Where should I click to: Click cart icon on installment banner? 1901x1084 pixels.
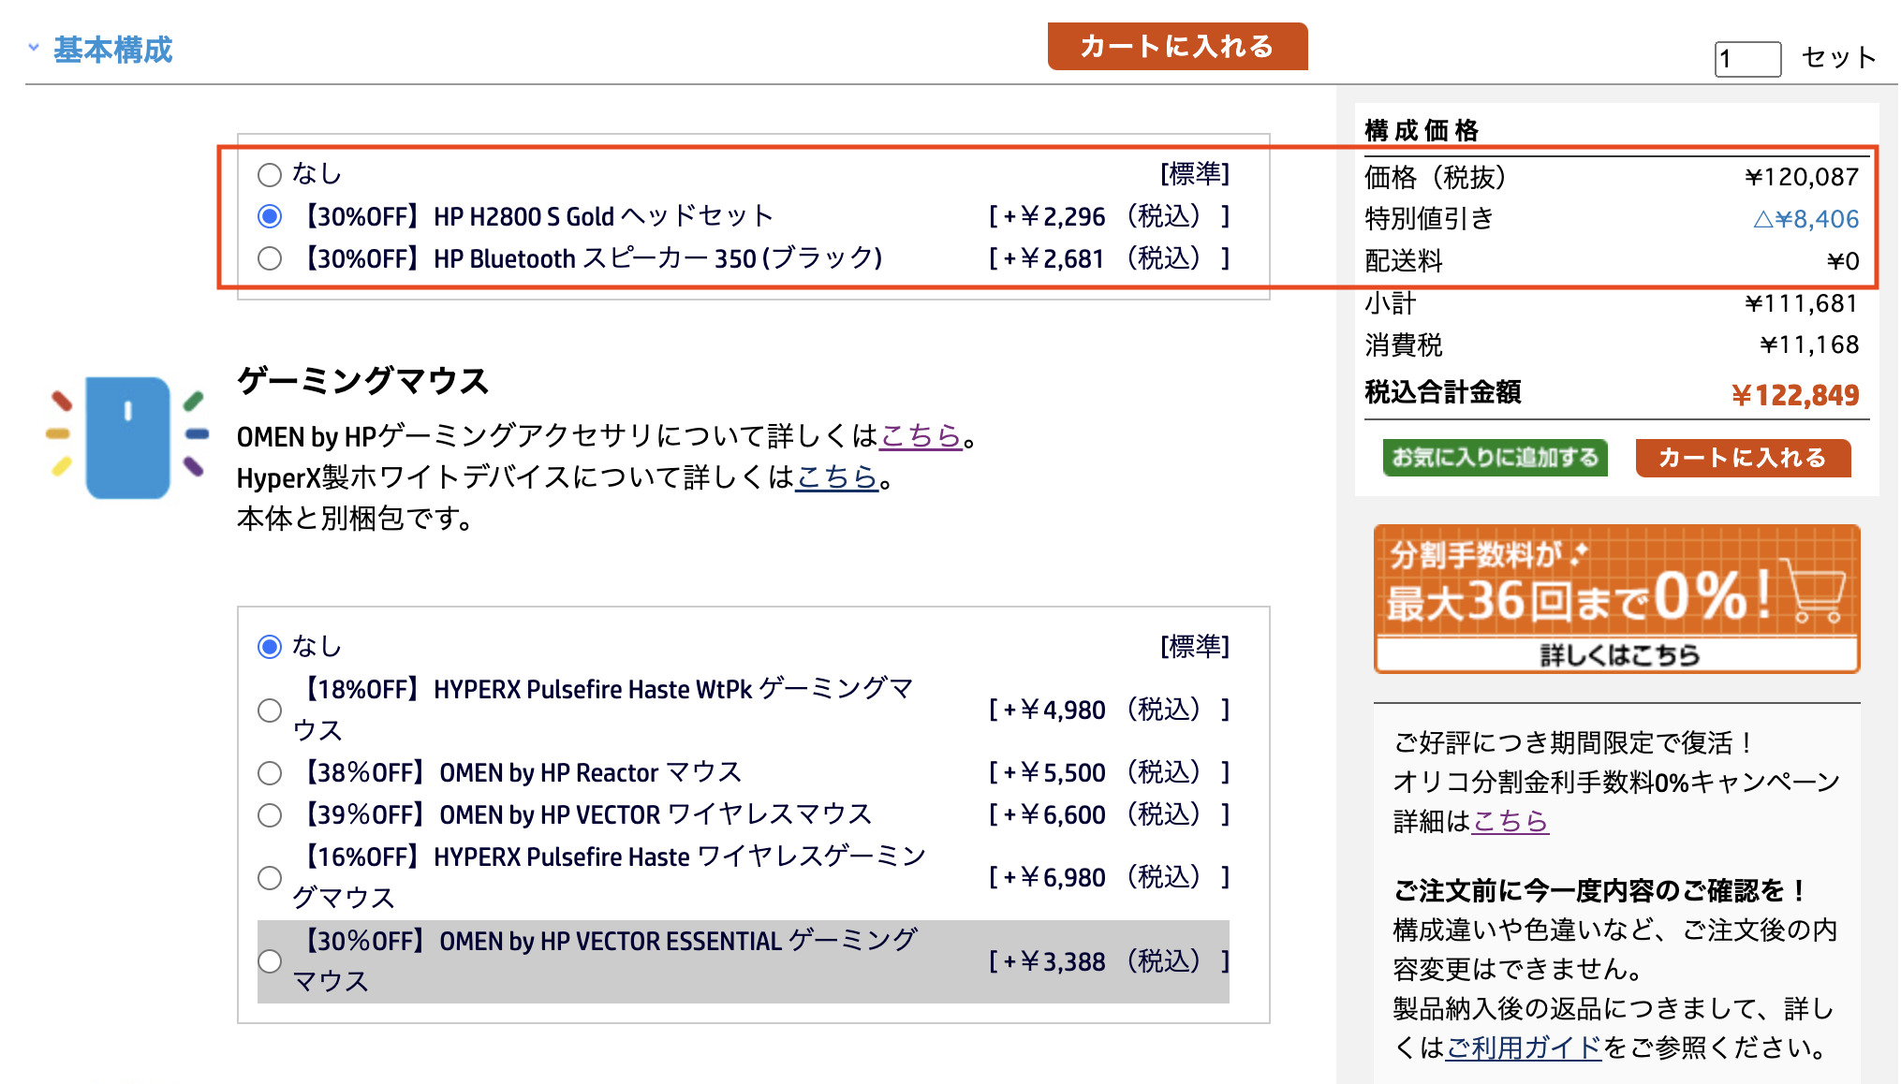1815,592
